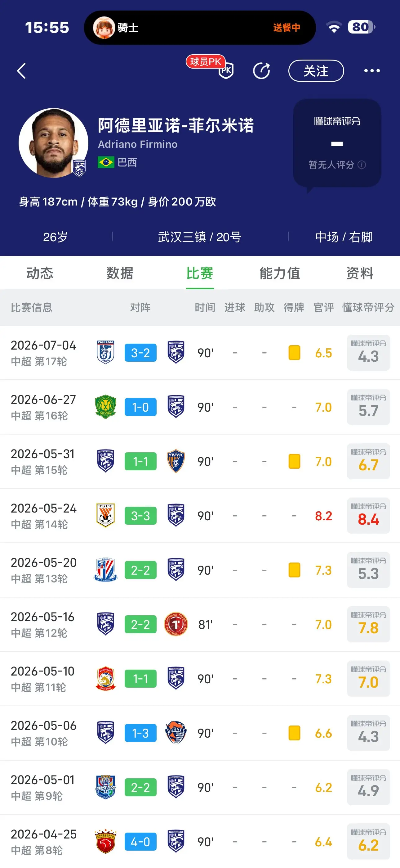
Task: Tap the Dalian team crest in round 17
Action: pos(105,352)
